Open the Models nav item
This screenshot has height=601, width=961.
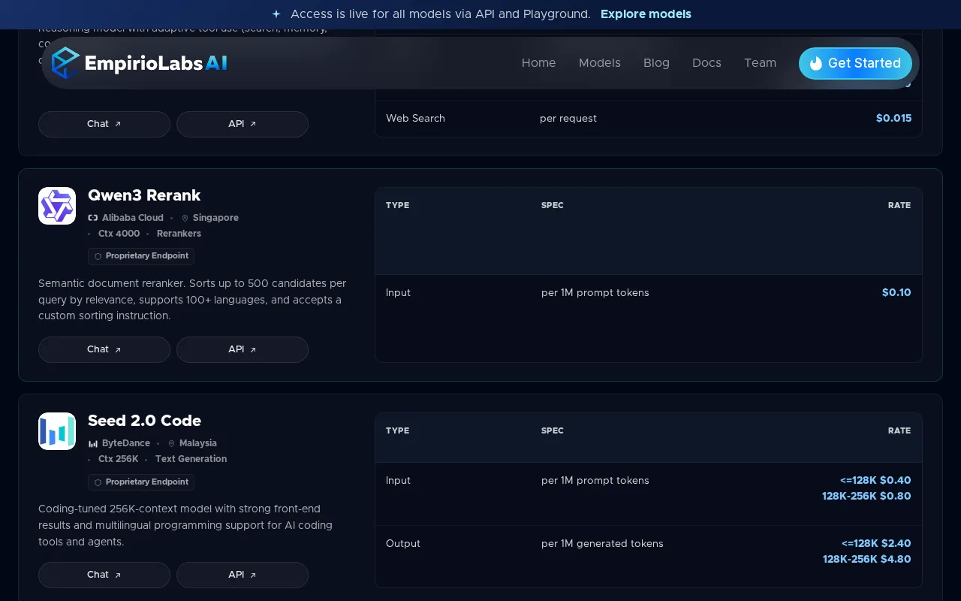pyautogui.click(x=599, y=63)
